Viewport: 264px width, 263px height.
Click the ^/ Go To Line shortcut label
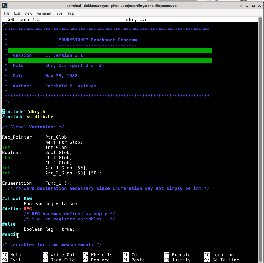coord(222,260)
